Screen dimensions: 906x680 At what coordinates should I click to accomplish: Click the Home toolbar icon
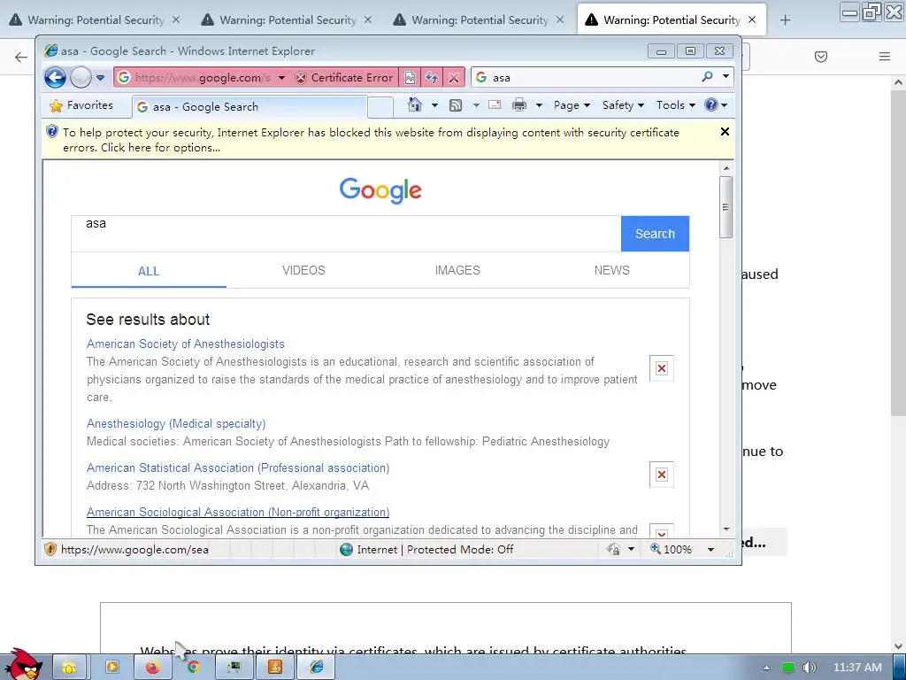[x=415, y=104]
